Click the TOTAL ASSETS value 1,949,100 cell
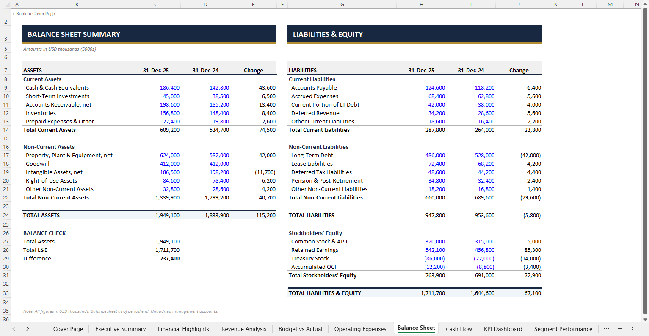This screenshot has width=649, height=336. (x=168, y=215)
